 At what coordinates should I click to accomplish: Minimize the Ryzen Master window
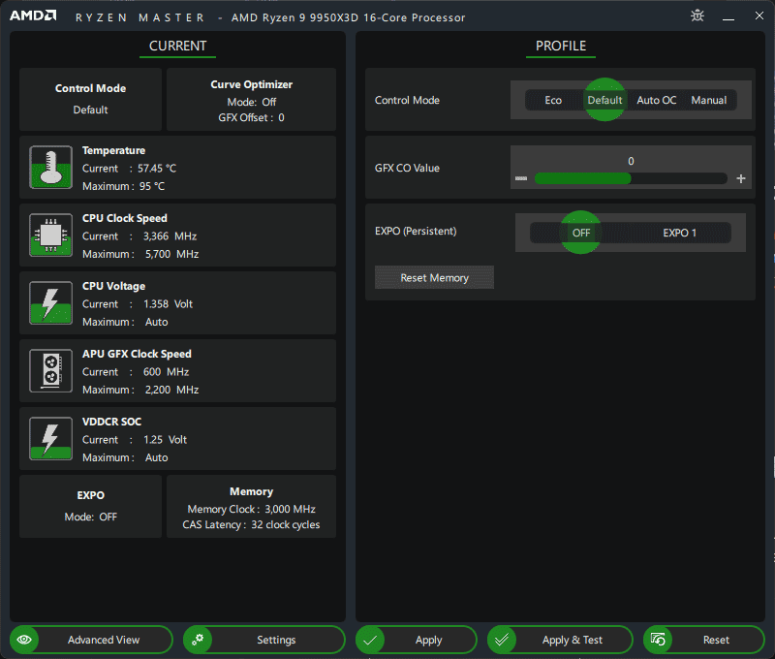[728, 16]
